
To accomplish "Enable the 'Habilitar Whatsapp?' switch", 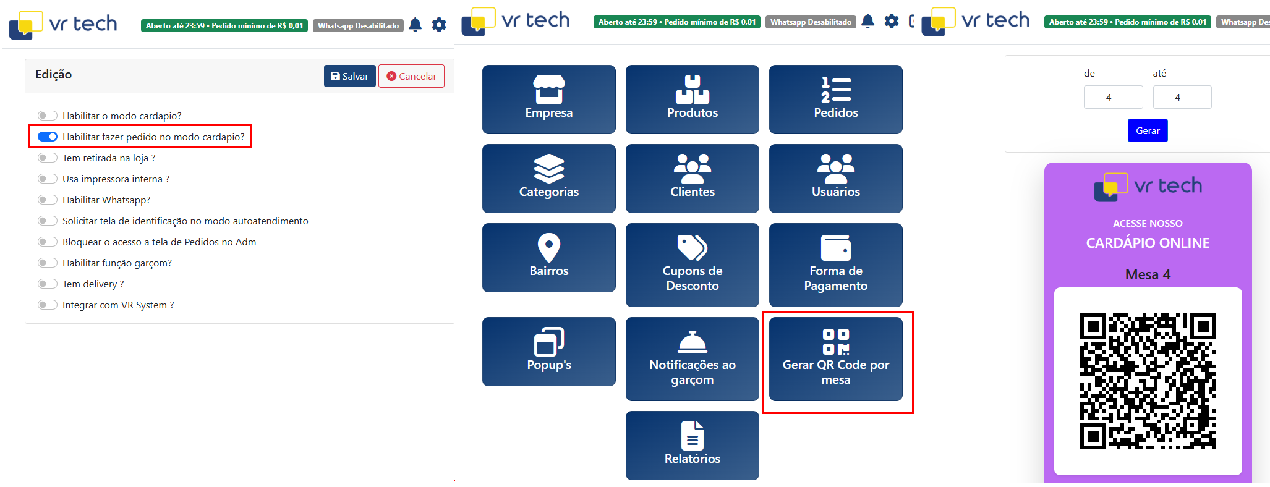I will (48, 200).
